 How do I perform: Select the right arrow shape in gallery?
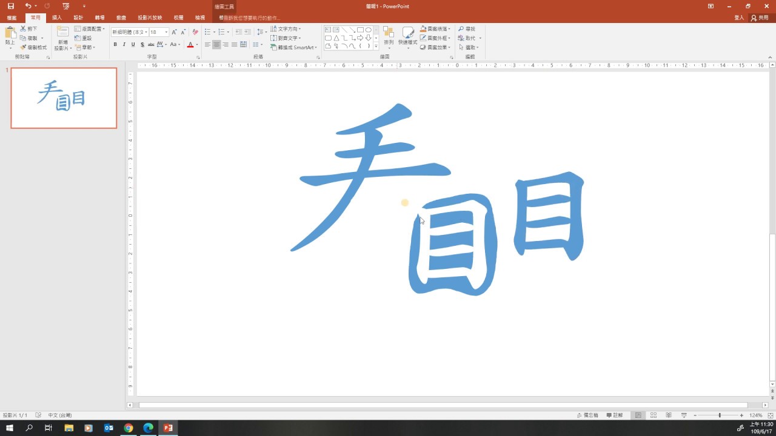pyautogui.click(x=360, y=38)
